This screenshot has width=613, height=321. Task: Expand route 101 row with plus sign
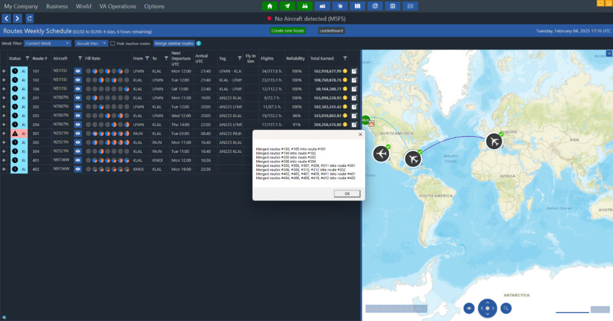pos(4,71)
